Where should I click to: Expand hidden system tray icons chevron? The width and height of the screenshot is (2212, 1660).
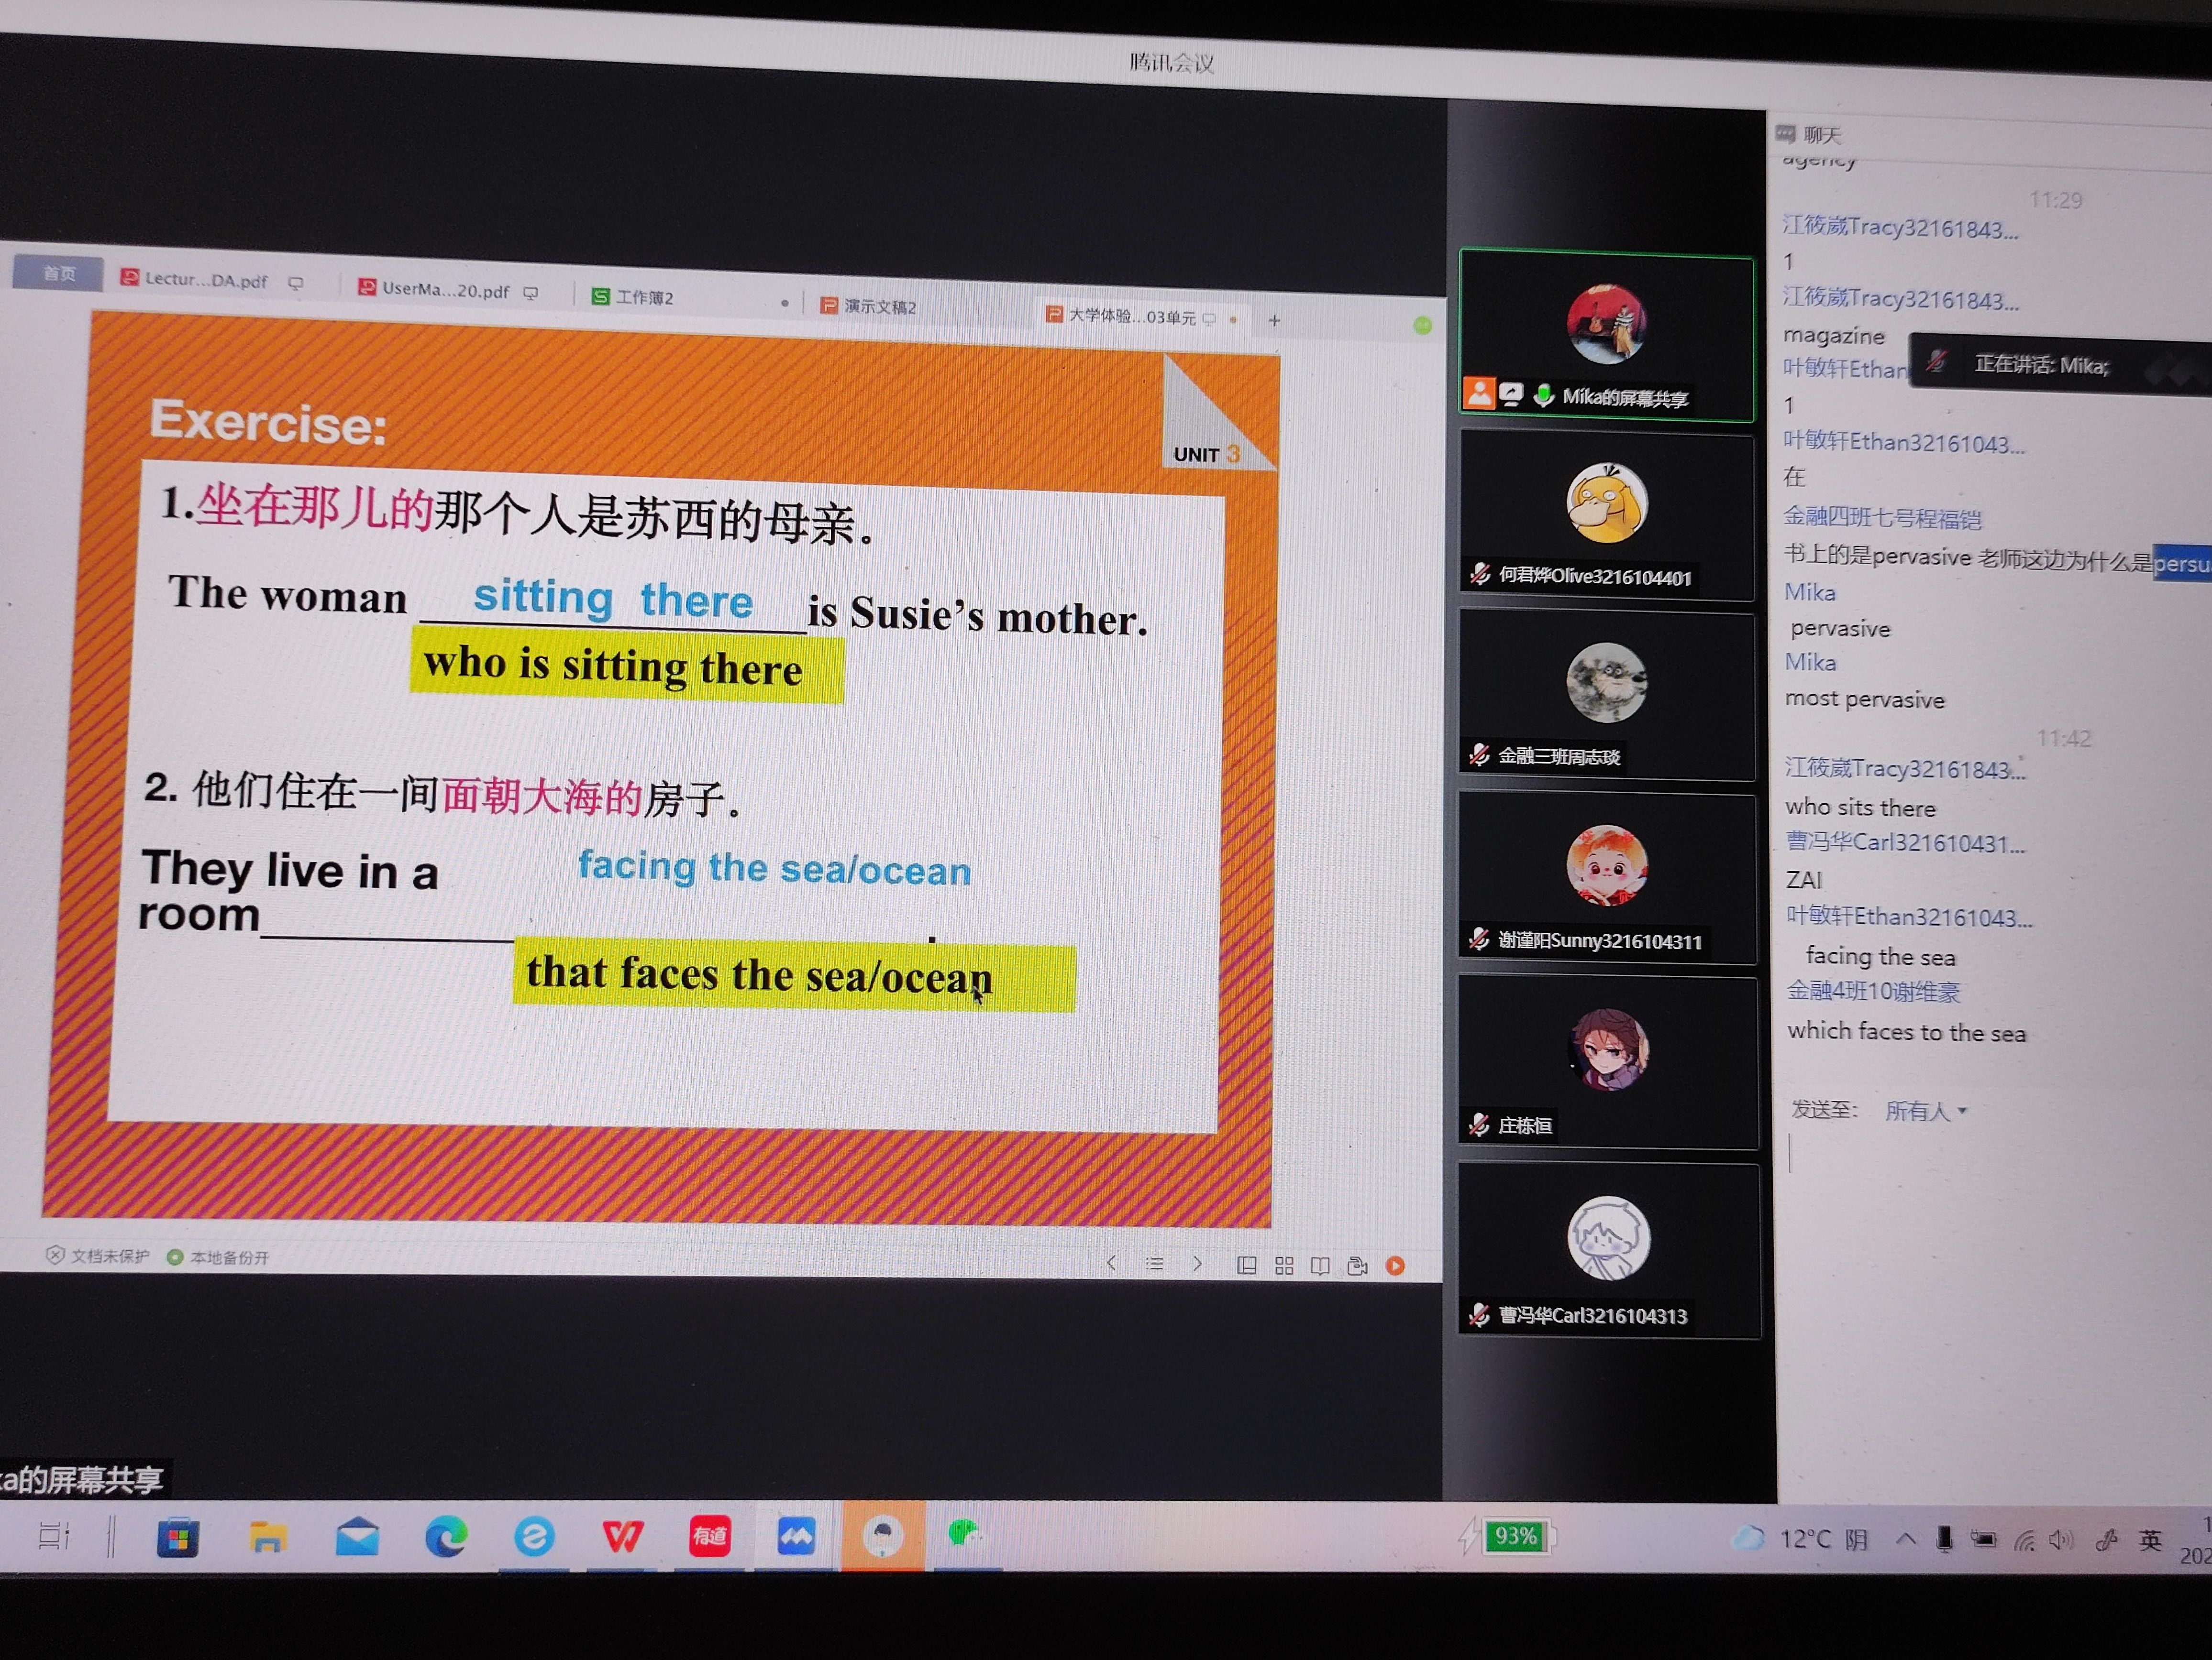(x=1905, y=1539)
